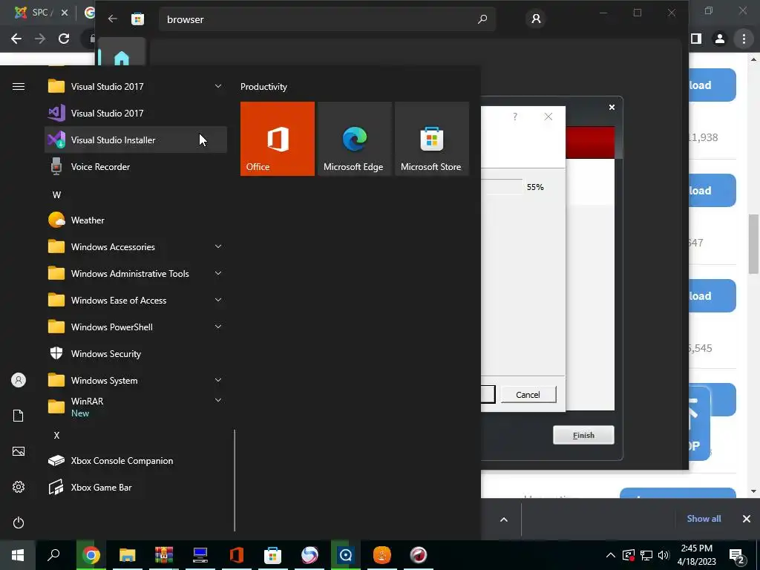Expand Windows PowerShell folder
The image size is (760, 570).
click(x=218, y=327)
